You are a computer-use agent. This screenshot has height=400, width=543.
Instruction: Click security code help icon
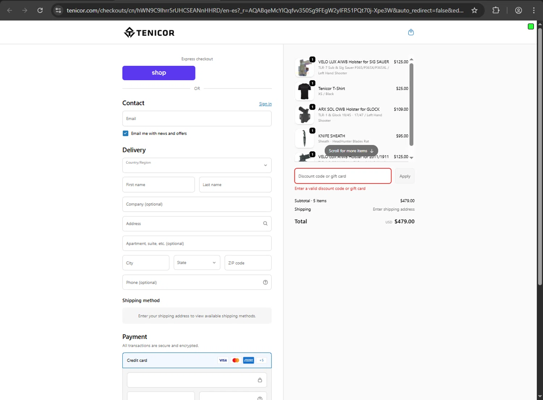pos(260,398)
